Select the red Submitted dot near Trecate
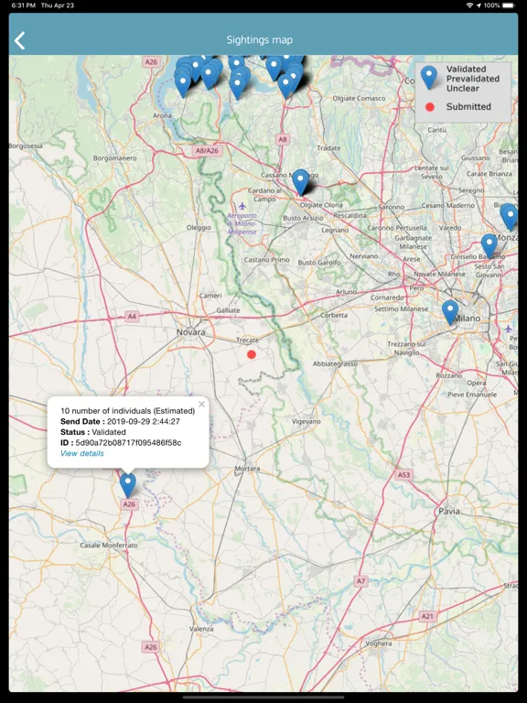Image resolution: width=527 pixels, height=703 pixels. pyautogui.click(x=252, y=354)
